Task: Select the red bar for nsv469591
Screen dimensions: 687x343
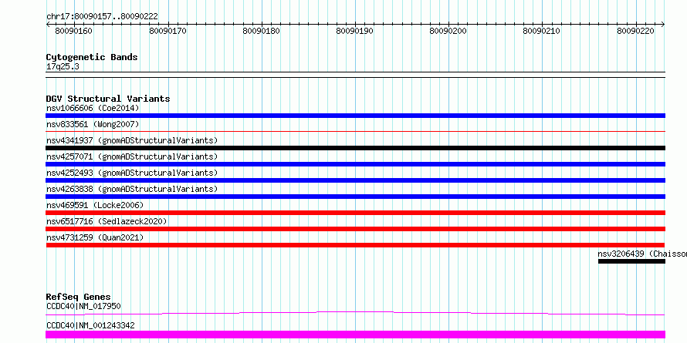Action: click(355, 213)
